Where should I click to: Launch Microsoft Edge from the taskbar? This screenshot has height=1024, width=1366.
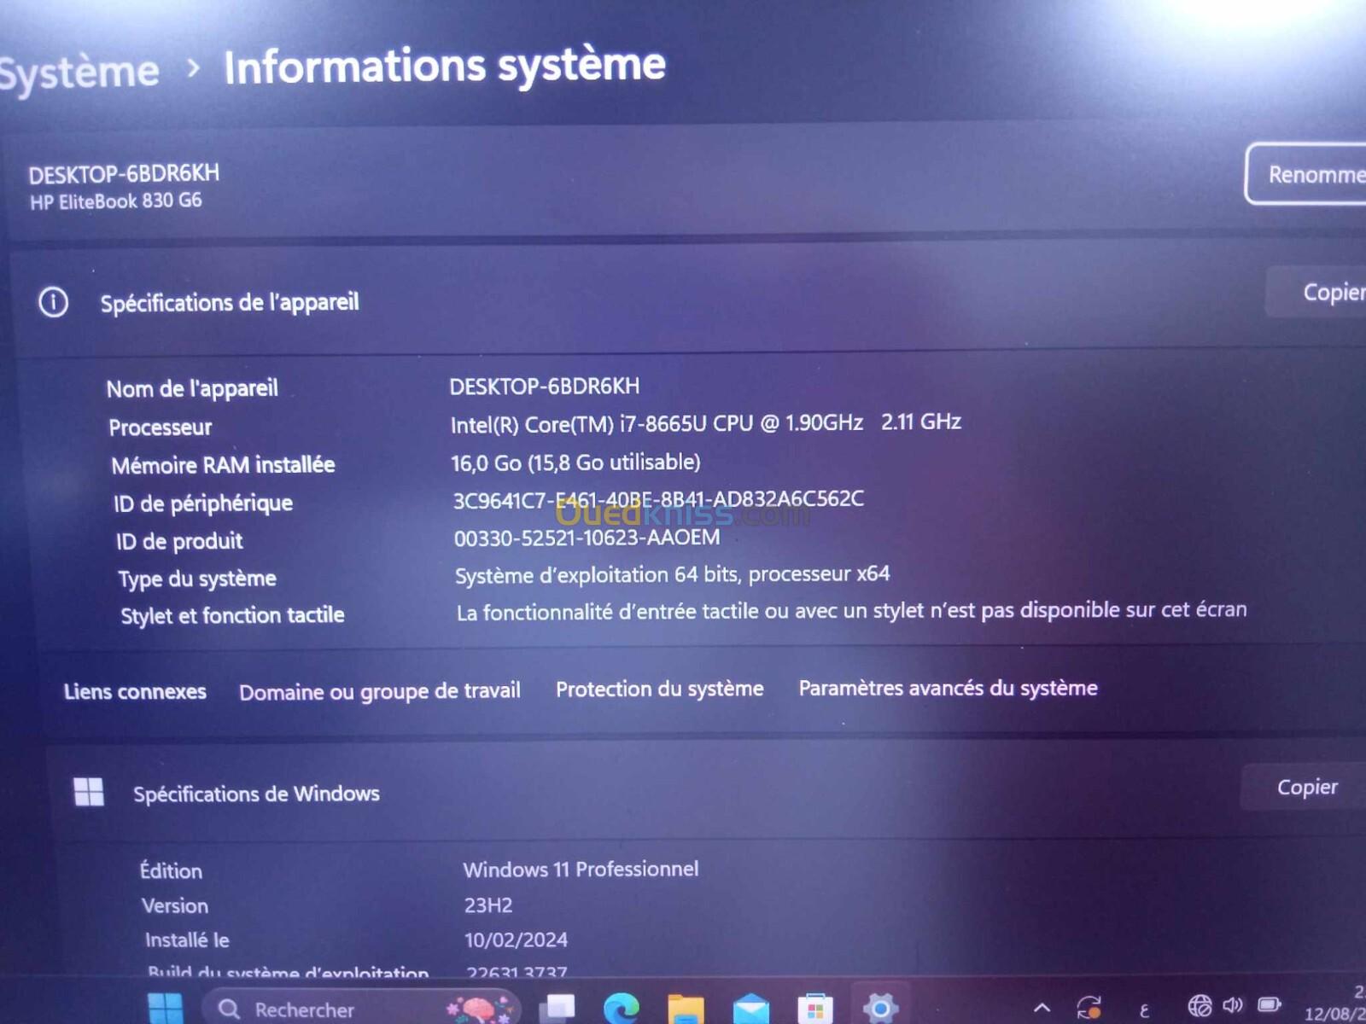tap(622, 1009)
